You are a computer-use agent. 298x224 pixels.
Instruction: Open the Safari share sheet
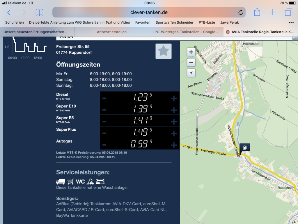tap(257, 12)
